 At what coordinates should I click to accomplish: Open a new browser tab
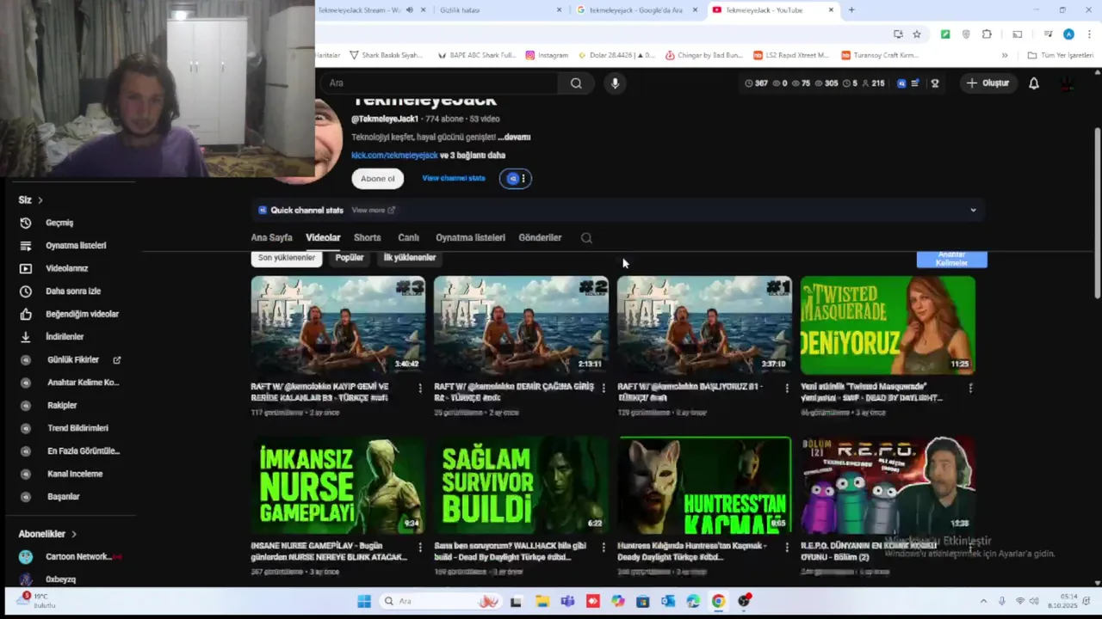click(x=851, y=10)
